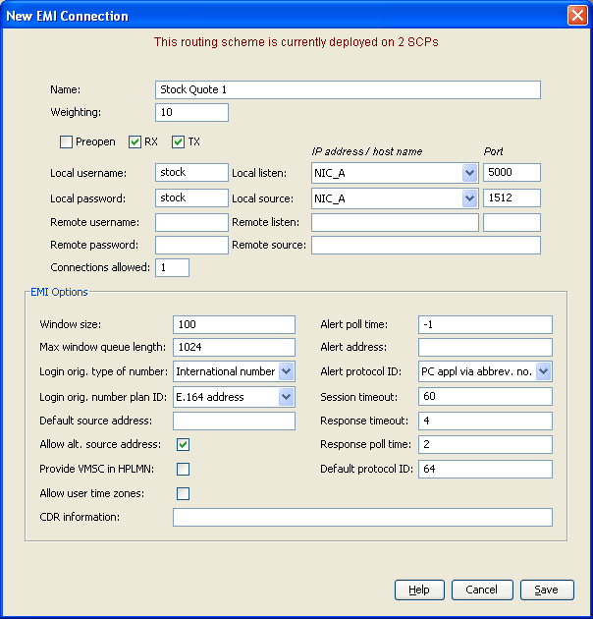Untick the RX checkbox
This screenshot has width=593, height=619.
[135, 141]
